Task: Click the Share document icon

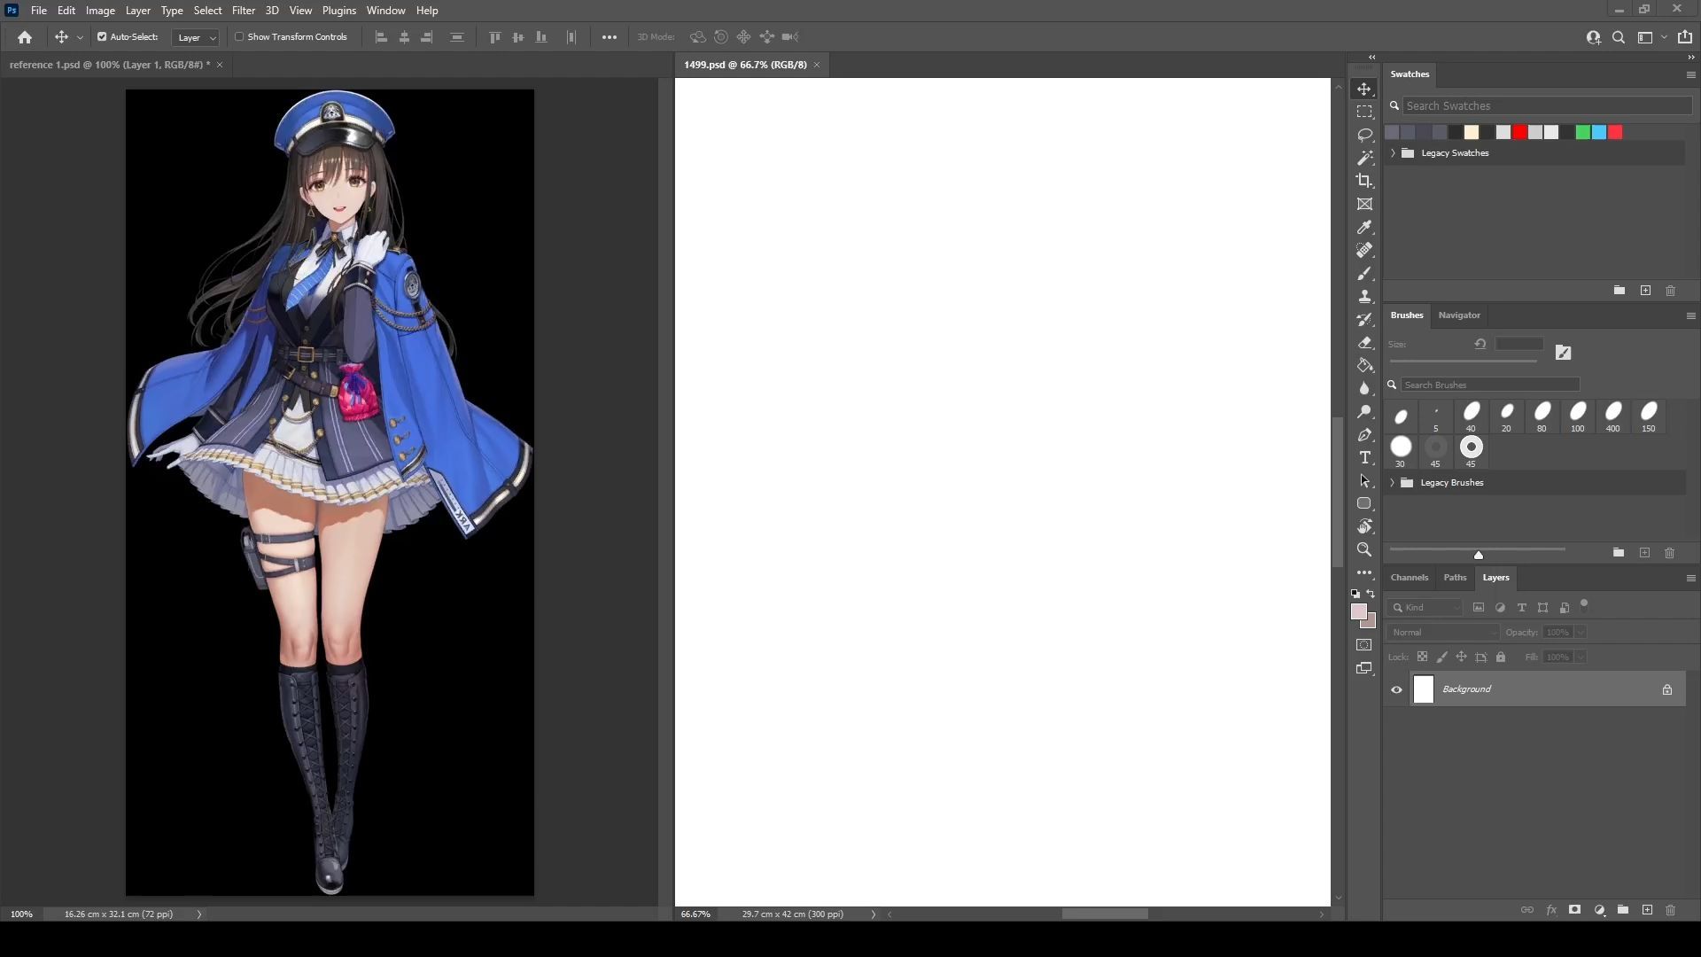Action: [x=1684, y=37]
